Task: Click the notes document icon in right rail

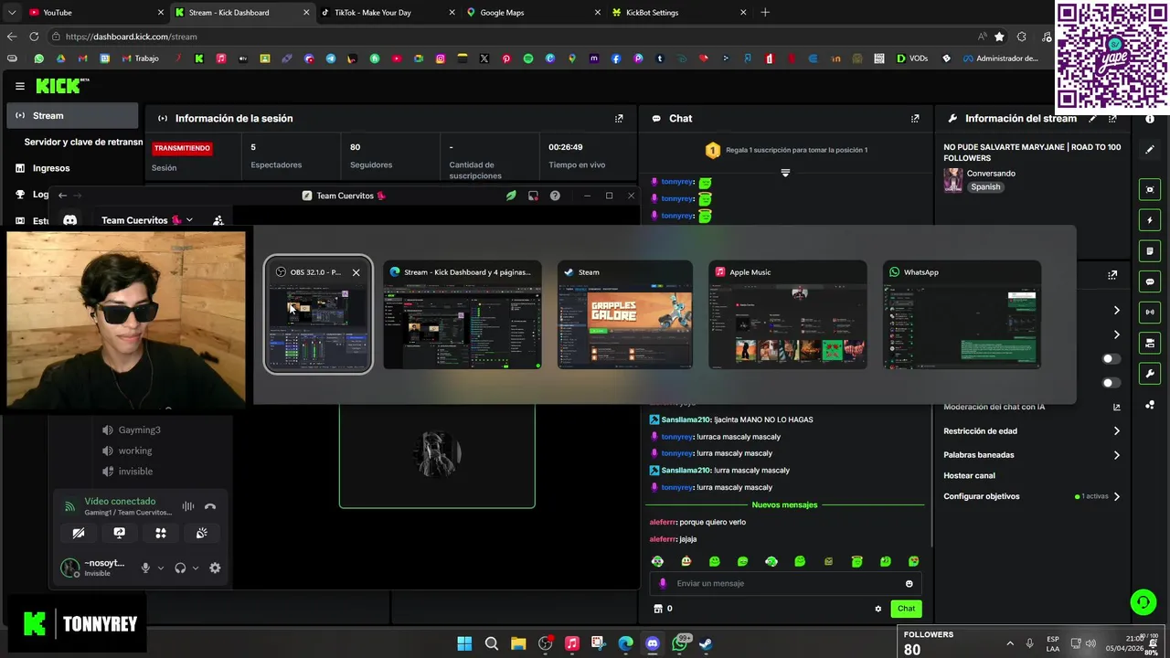Action: pyautogui.click(x=1150, y=250)
